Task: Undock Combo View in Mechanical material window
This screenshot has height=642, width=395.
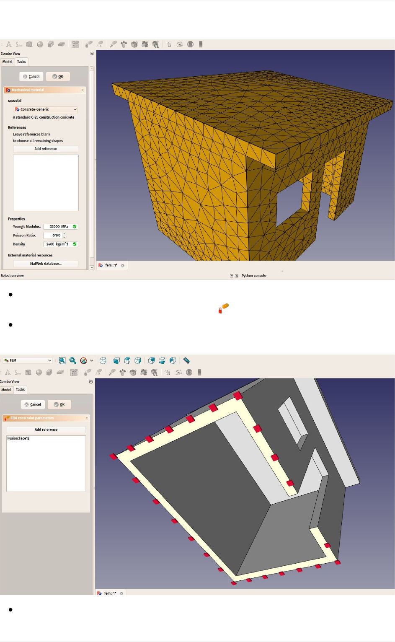Action: click(x=92, y=54)
